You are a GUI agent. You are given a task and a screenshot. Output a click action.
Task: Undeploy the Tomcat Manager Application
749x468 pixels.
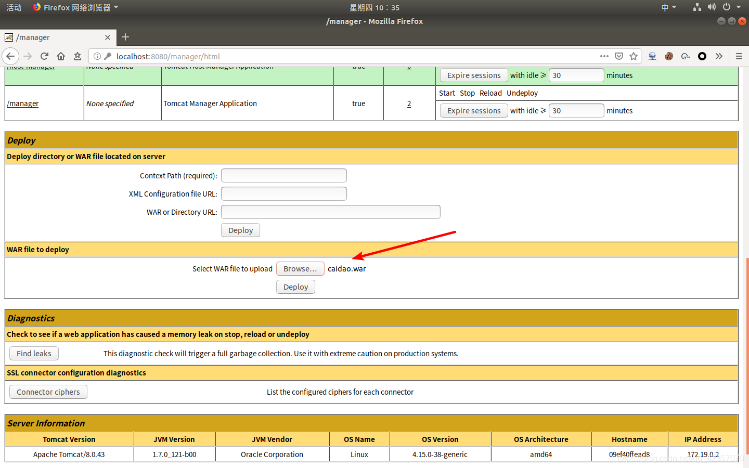click(x=522, y=93)
